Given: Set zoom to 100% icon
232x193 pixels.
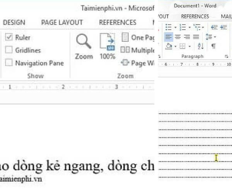Looking at the screenshot, I should point(107,46).
